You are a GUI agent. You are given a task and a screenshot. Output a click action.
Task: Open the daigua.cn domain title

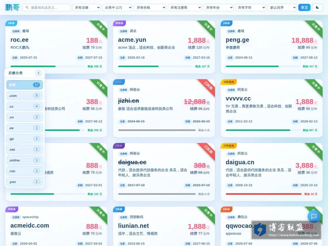click(x=240, y=162)
